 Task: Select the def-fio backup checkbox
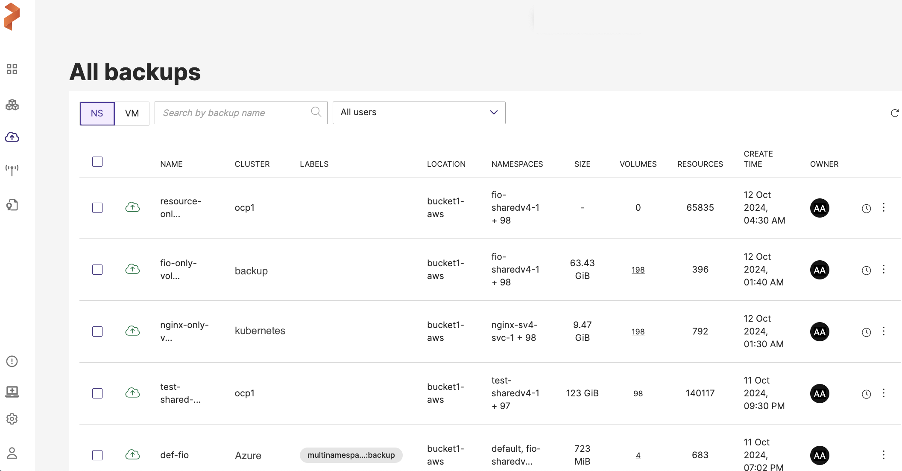[x=97, y=455]
